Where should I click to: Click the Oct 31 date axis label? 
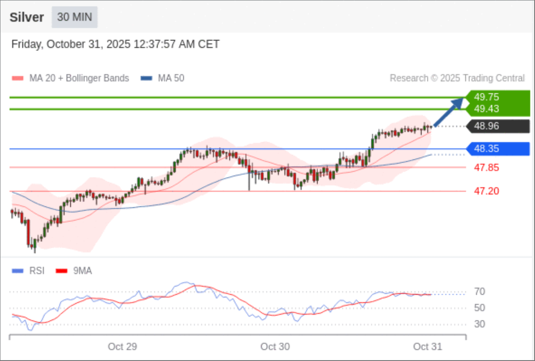point(428,347)
